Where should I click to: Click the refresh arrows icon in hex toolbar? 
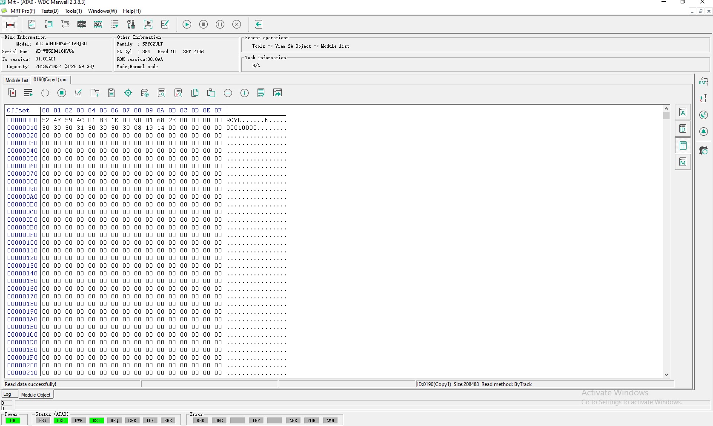pyautogui.click(x=45, y=93)
